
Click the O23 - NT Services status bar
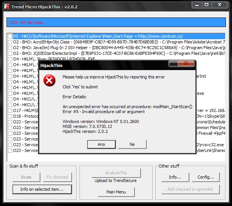click(x=116, y=22)
